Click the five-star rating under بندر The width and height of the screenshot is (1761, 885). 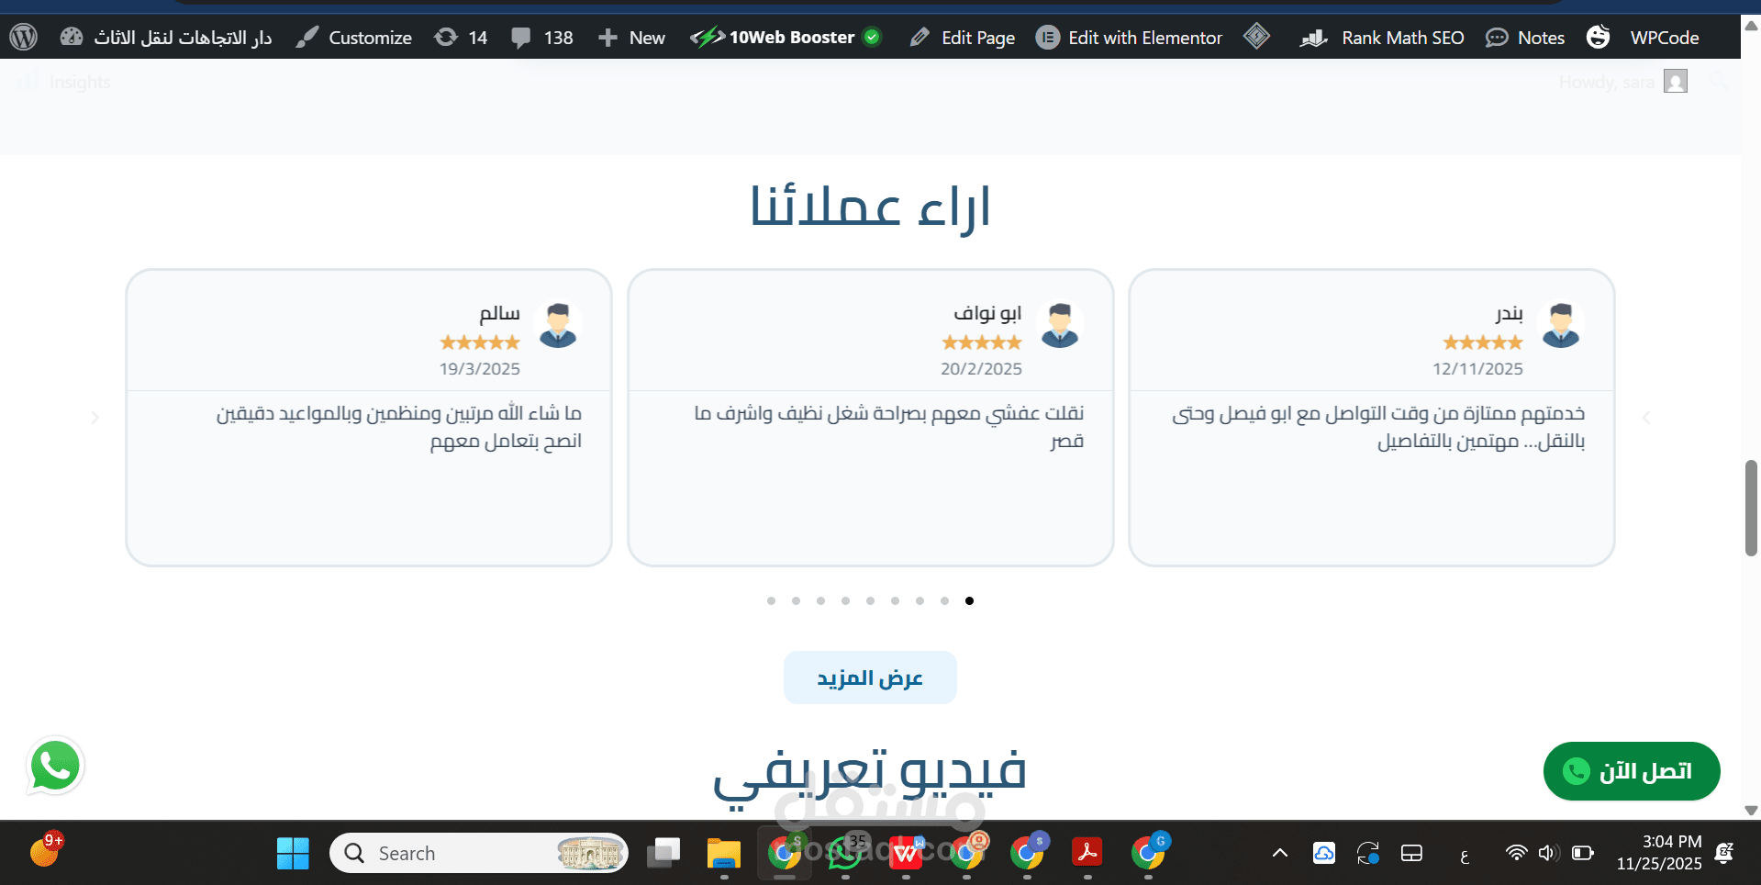1483,342
